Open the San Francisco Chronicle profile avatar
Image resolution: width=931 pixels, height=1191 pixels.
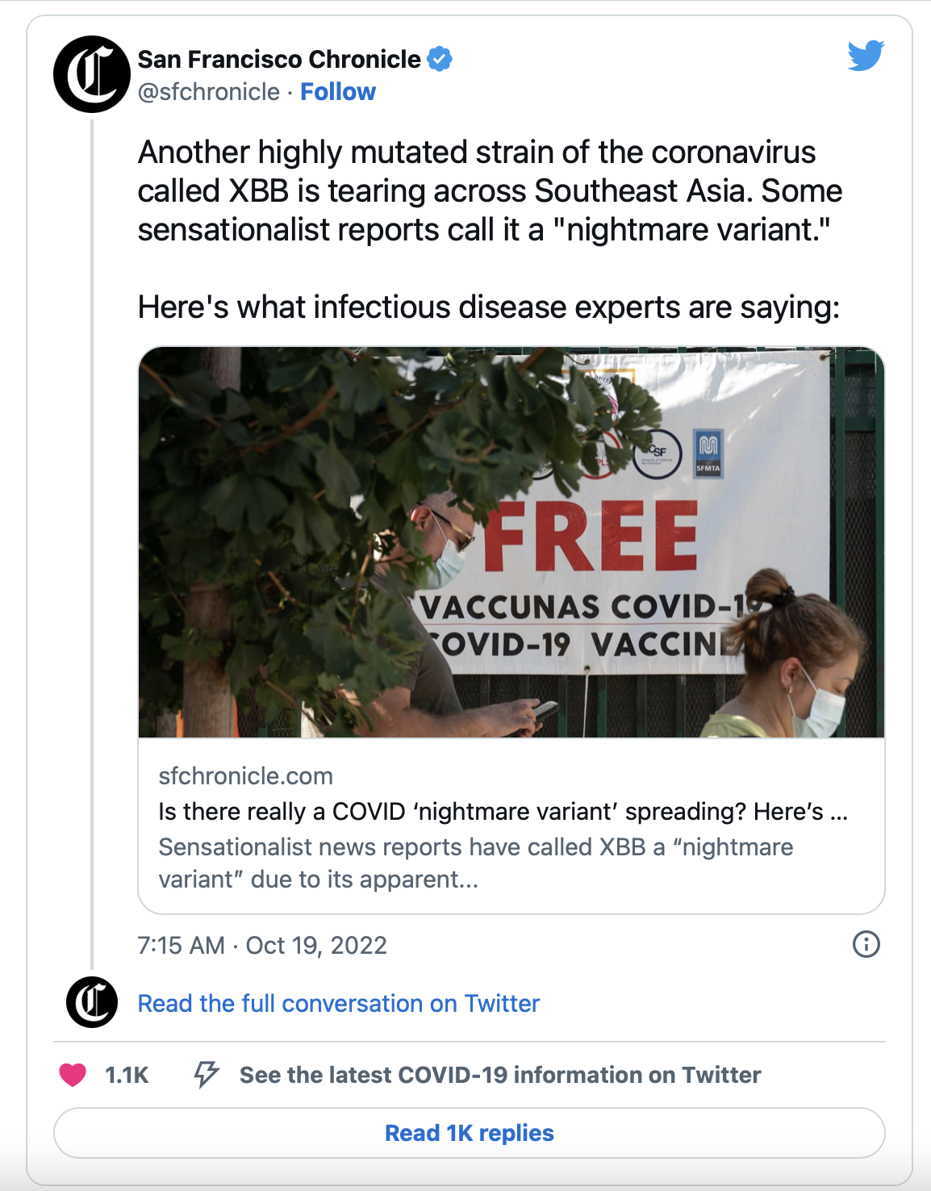(92, 74)
